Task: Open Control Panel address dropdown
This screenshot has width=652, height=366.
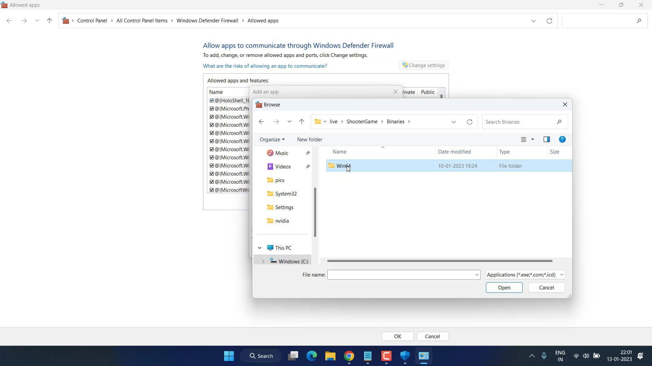Action: (533, 21)
